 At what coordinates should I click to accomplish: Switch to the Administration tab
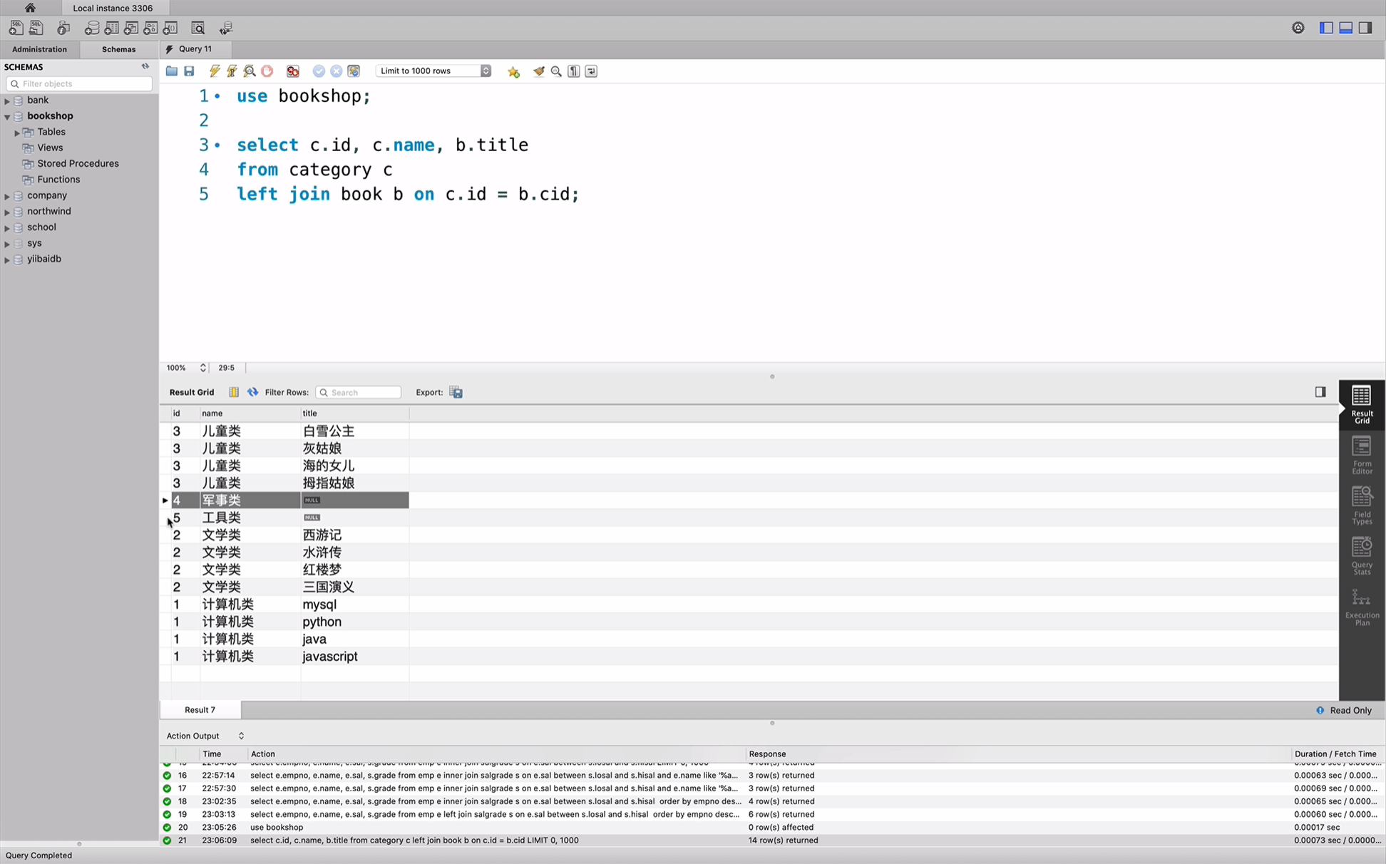tap(39, 49)
